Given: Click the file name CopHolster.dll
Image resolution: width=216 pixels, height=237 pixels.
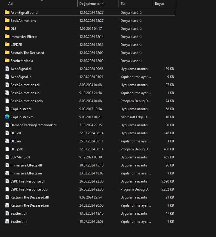Looking at the screenshot, I should click(21, 109).
